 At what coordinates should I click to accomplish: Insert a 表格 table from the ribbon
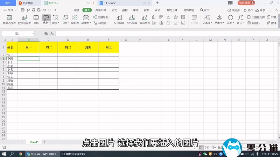click(36, 20)
